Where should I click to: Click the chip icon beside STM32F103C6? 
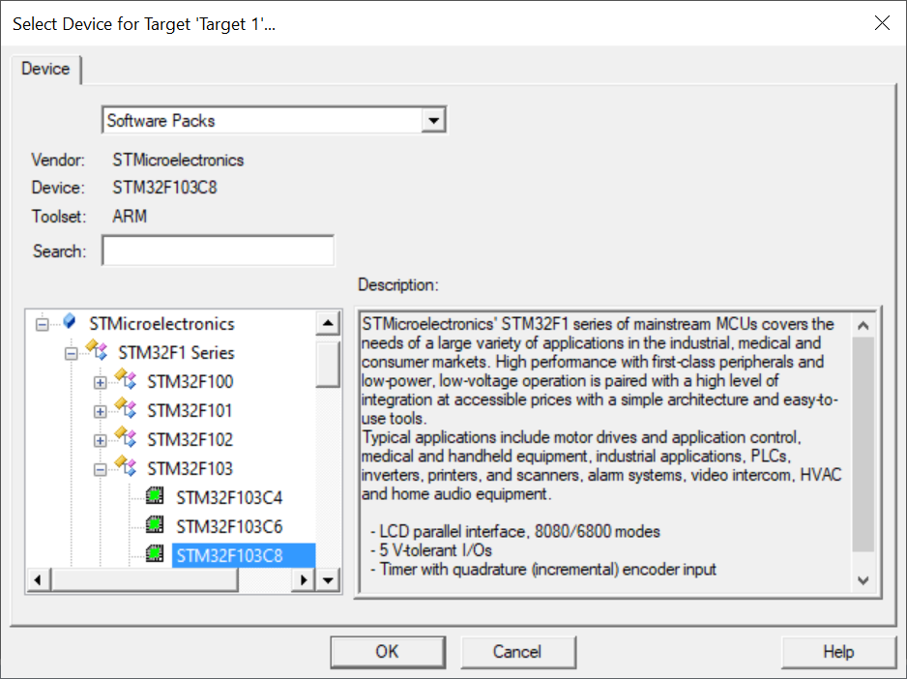pos(155,524)
